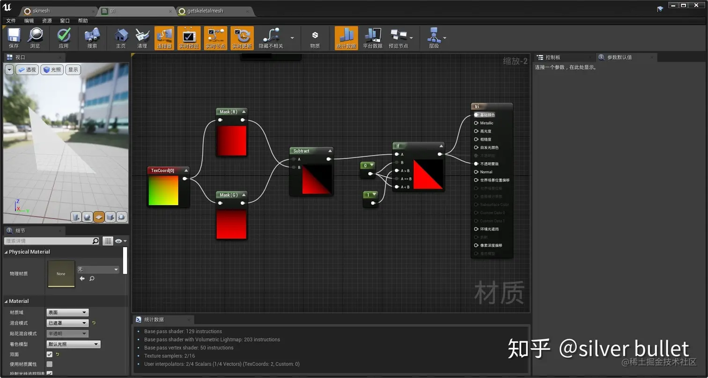Open the 着色模型 dropdown
This screenshot has width=708, height=378.
click(74, 344)
